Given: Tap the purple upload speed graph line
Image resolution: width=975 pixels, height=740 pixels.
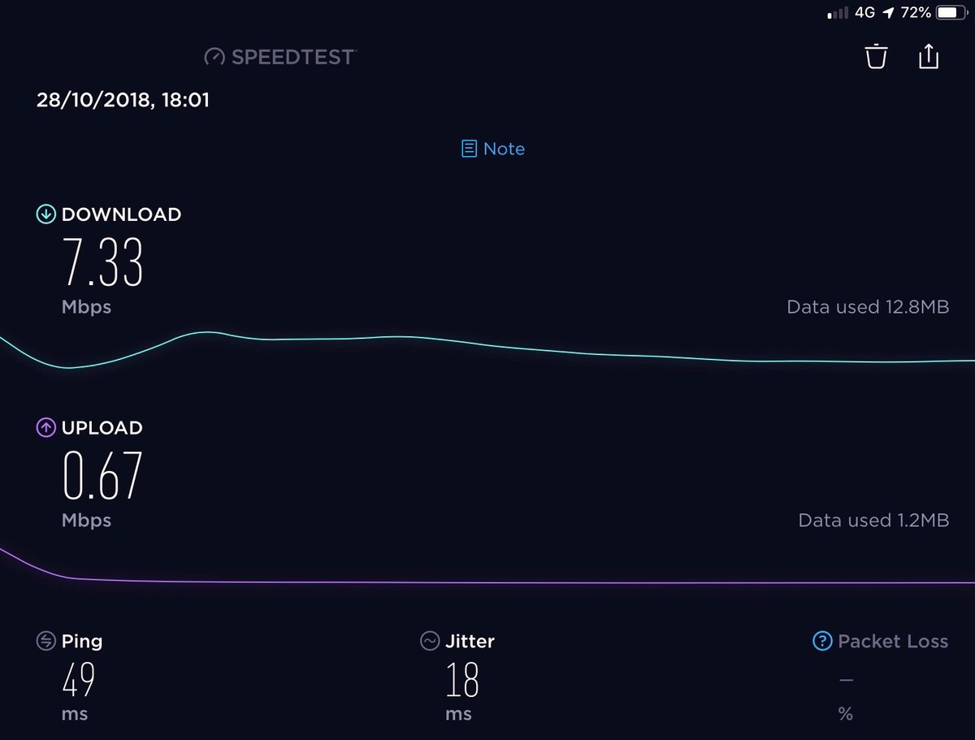Looking at the screenshot, I should (x=487, y=582).
